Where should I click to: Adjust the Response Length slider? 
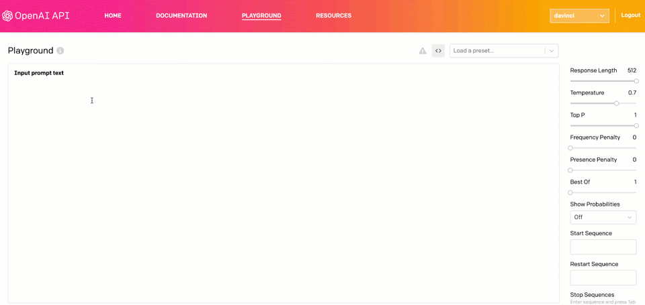[x=603, y=81]
